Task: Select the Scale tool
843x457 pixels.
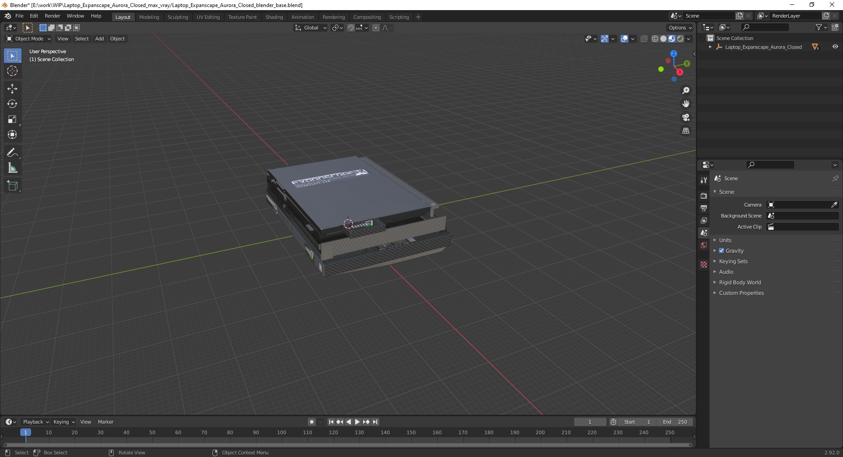Action: point(12,120)
